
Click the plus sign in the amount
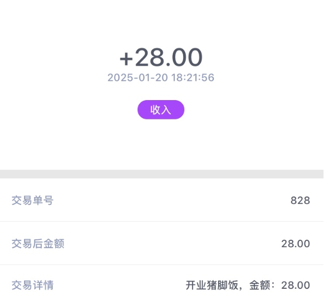126,59
